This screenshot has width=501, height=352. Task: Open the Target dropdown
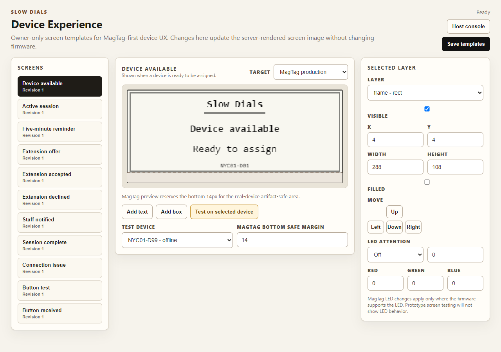point(311,72)
